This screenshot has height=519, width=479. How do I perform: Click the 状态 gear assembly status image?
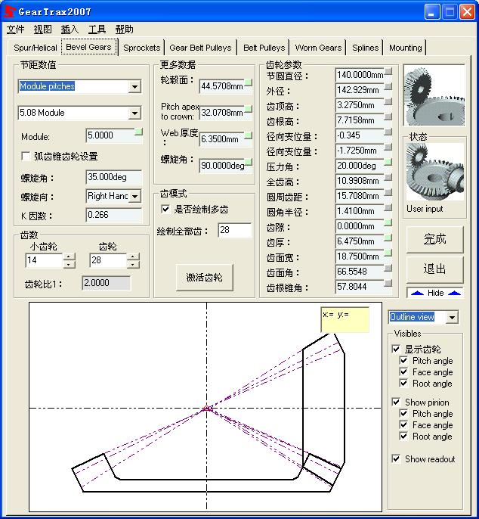pos(434,172)
